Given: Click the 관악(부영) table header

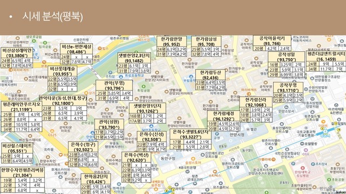Looking at the screenshot, I should (x=114, y=86).
